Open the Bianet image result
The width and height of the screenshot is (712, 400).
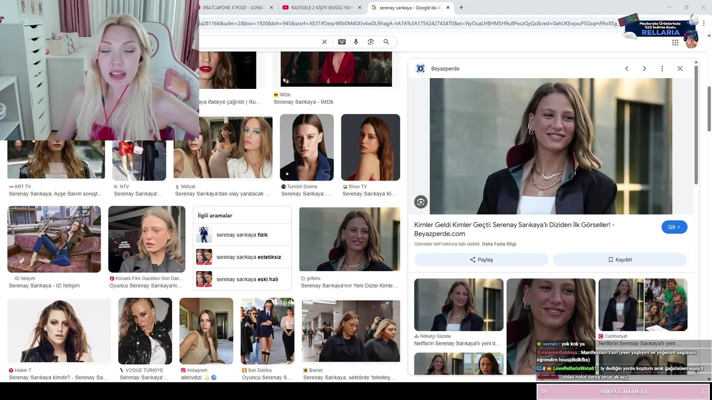[x=351, y=331]
